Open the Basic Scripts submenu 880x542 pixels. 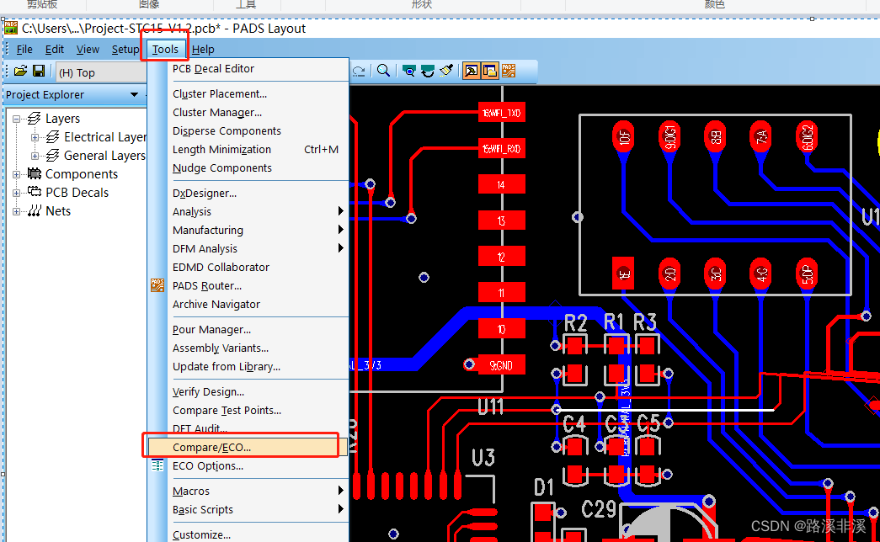pyautogui.click(x=259, y=509)
